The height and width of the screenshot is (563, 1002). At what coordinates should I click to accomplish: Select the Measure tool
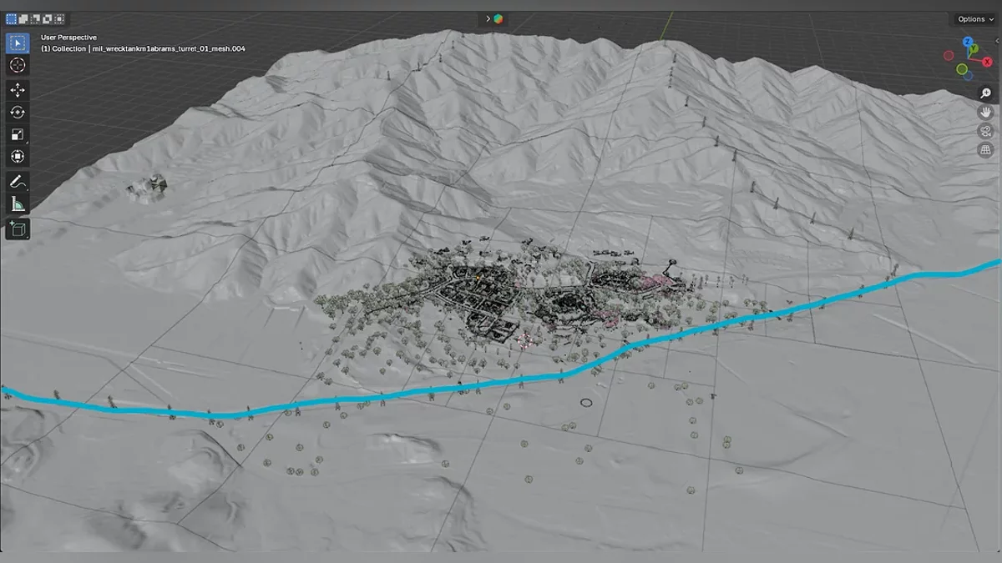(18, 204)
